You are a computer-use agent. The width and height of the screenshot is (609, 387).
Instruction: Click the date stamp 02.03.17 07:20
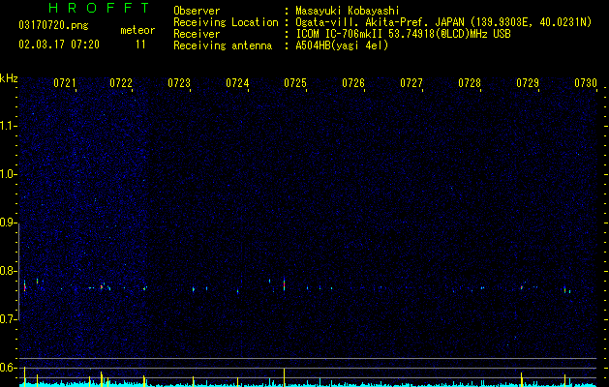coord(59,45)
